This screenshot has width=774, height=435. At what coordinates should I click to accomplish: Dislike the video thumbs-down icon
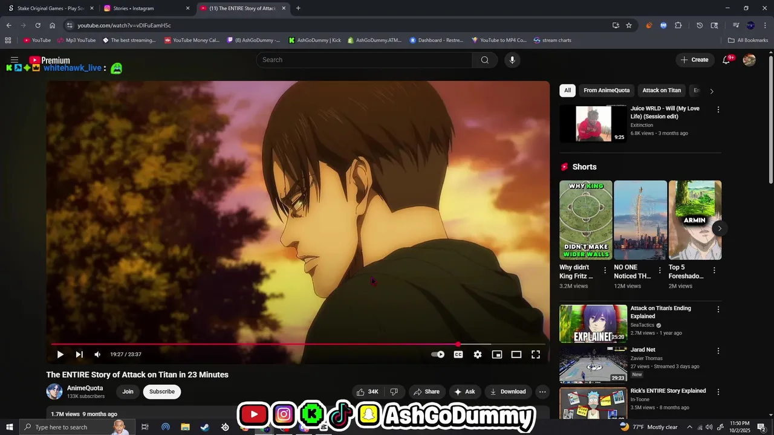click(x=394, y=391)
